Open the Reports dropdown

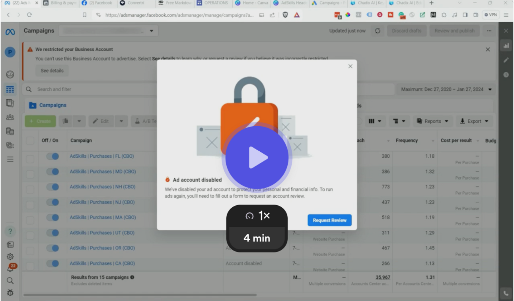[x=432, y=121]
